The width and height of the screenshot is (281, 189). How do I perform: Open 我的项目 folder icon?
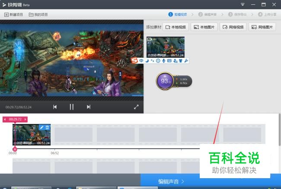31,15
